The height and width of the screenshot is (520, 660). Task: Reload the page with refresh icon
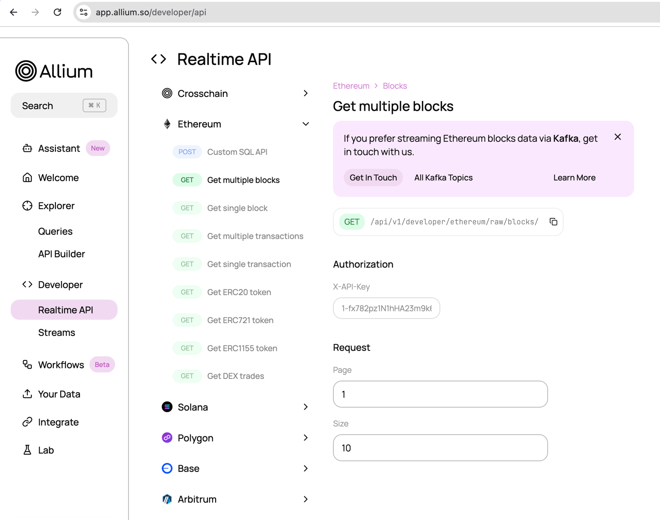(57, 12)
